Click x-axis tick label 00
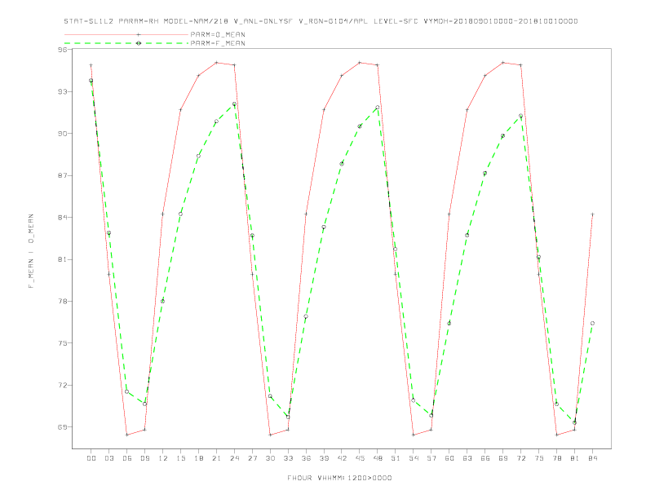Viewport: 646px width, 499px height. (91, 458)
